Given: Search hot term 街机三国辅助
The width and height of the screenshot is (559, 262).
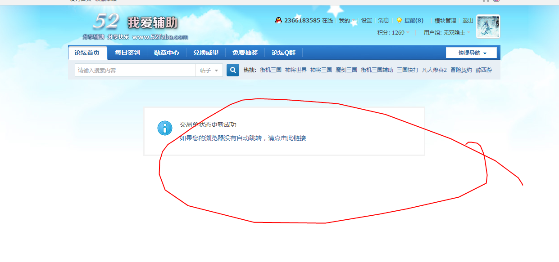Looking at the screenshot, I should [377, 70].
